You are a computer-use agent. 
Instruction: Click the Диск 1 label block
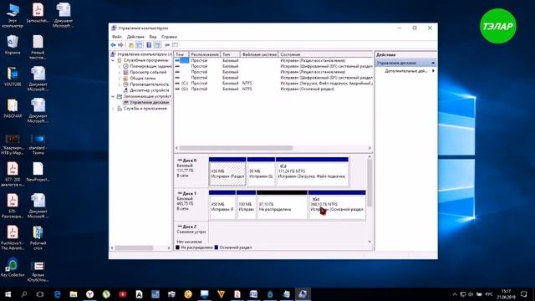(x=191, y=204)
